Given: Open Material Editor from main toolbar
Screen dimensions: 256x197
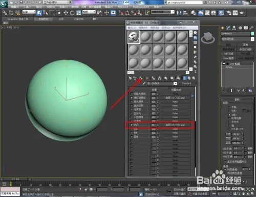Looking at the screenshot, I should point(221,13).
